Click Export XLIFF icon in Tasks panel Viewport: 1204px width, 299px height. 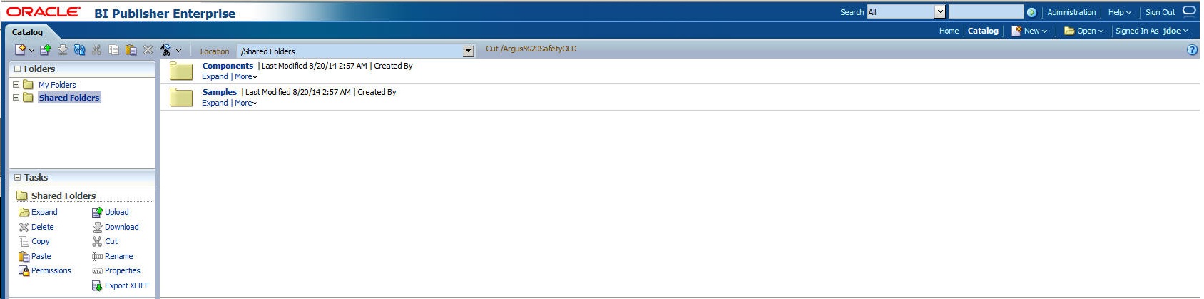tap(97, 285)
